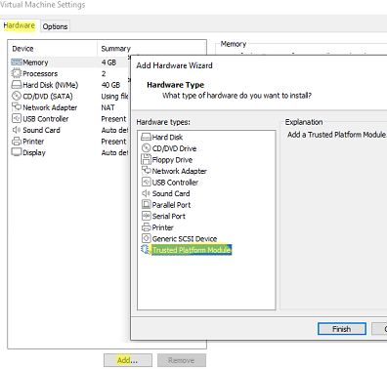Image resolution: width=387 pixels, height=369 pixels.
Task: Choose Trusted Platform Module chip icon
Action: [x=146, y=250]
